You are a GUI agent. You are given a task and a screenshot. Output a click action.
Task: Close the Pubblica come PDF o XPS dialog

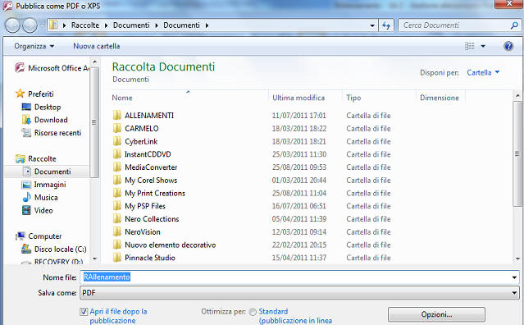click(509, 3)
